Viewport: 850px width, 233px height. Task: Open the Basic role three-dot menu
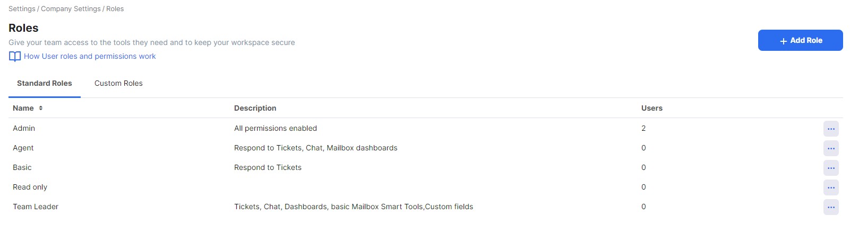(x=831, y=168)
